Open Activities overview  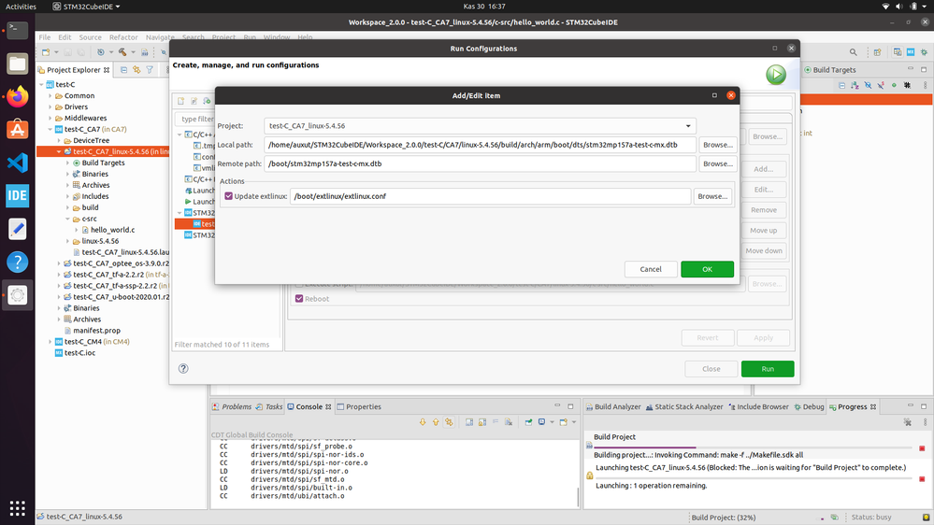point(21,7)
